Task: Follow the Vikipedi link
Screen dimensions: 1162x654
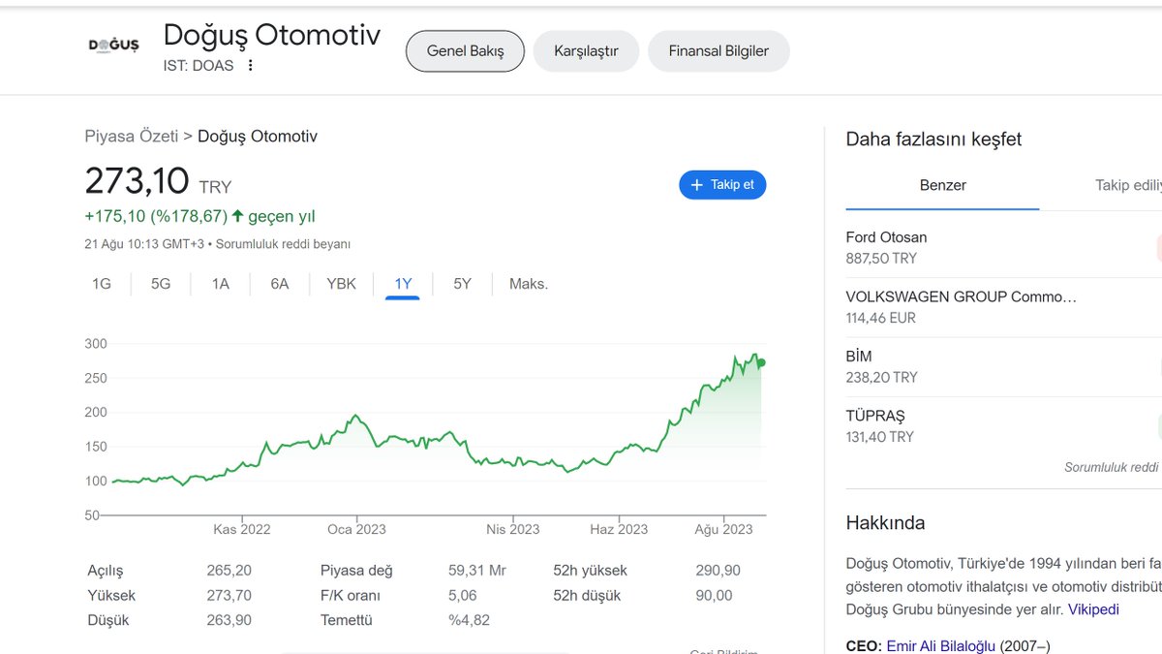Action: (x=1093, y=609)
